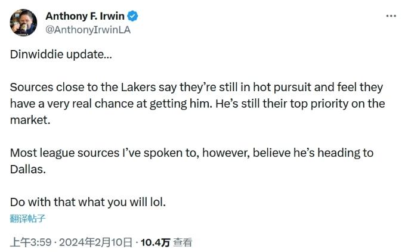Screen dimensions: 405x252
Task: Open the 10.4万 view count
Action: point(155,242)
